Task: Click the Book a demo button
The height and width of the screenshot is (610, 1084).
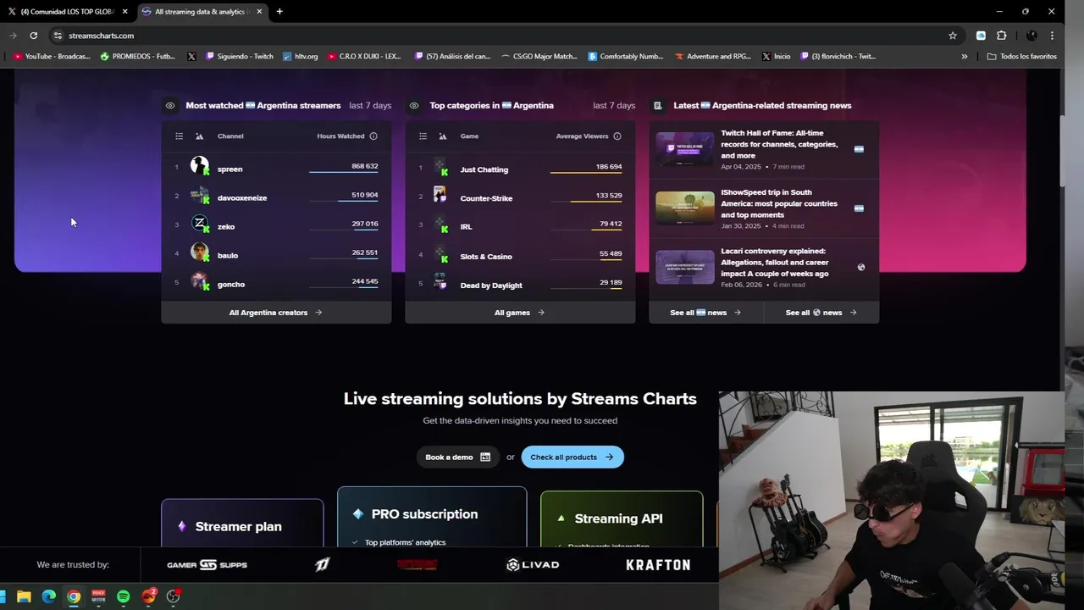Action: [458, 457]
